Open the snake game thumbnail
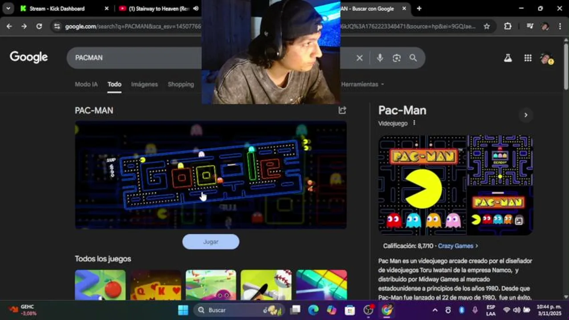569x320 pixels. [100, 285]
